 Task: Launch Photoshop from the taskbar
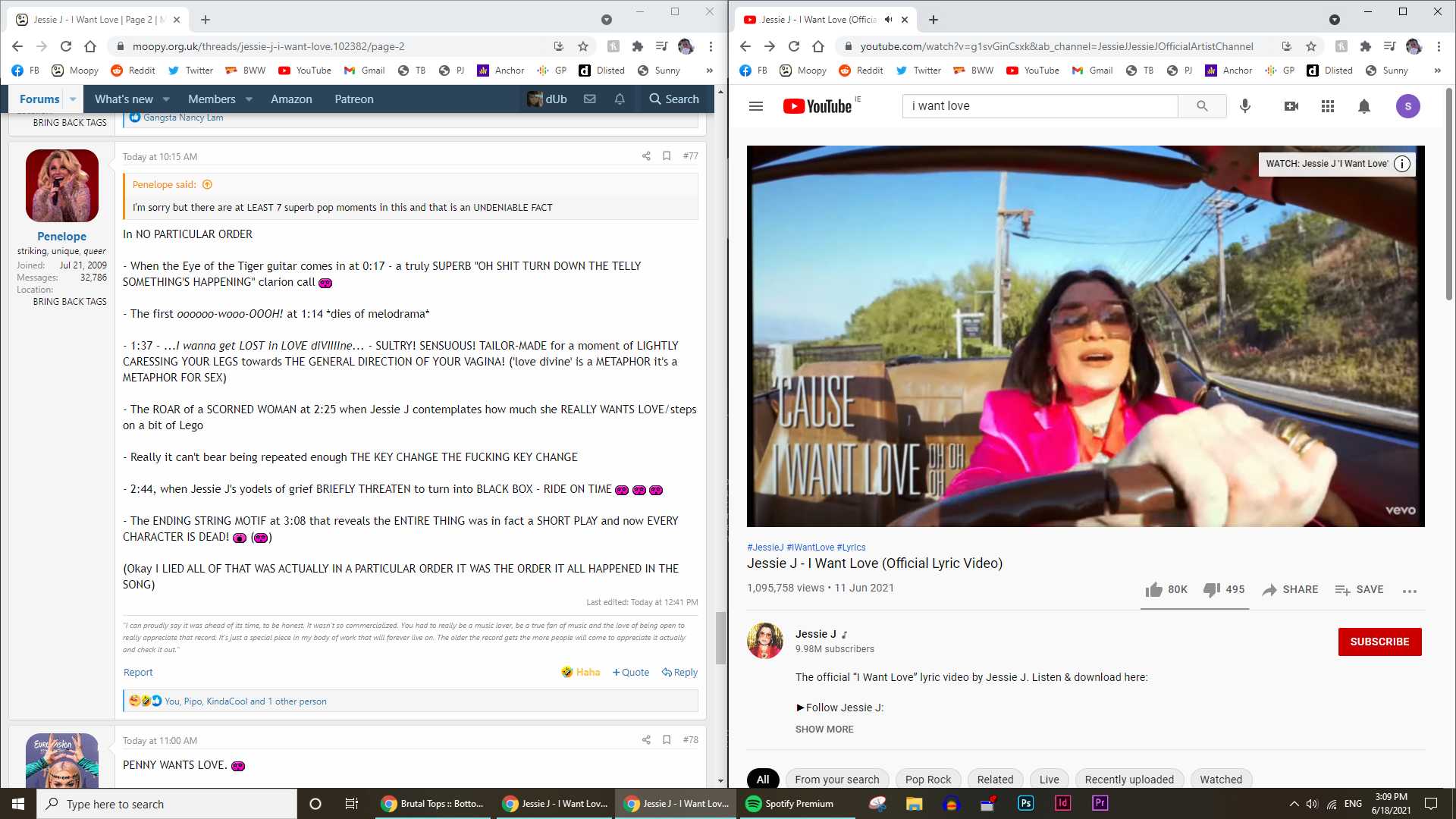(1026, 804)
